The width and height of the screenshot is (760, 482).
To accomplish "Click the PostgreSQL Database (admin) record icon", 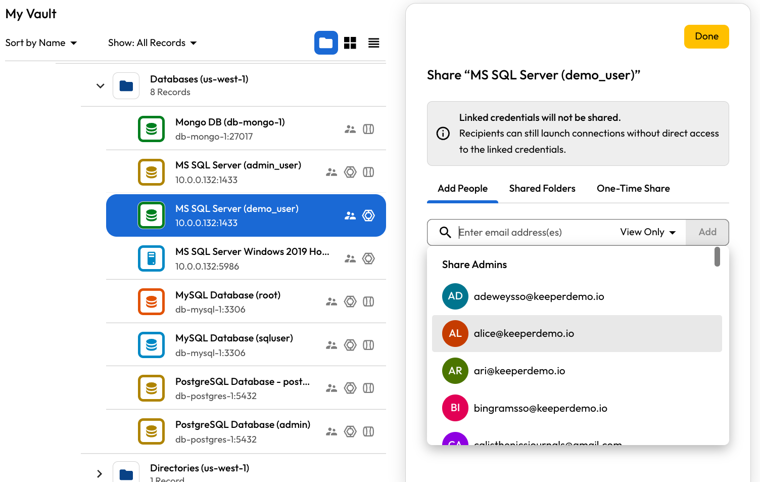I will 151,431.
